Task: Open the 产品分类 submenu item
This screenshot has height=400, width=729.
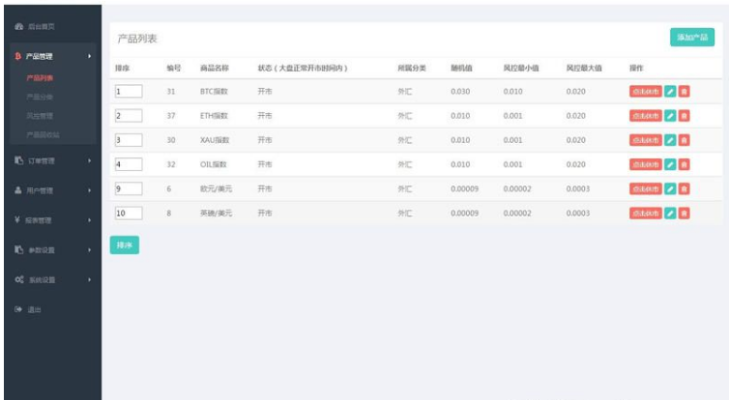Action: pyautogui.click(x=40, y=97)
